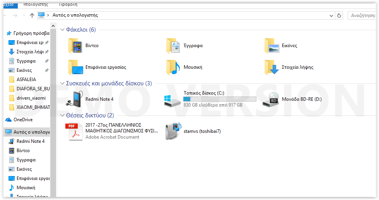Click the OneDrive cloud icon in sidebar
Screen dimensions: 379x200
(9, 120)
